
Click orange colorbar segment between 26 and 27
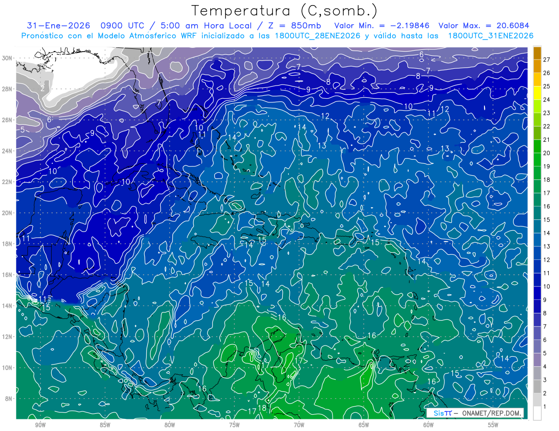click(537, 66)
